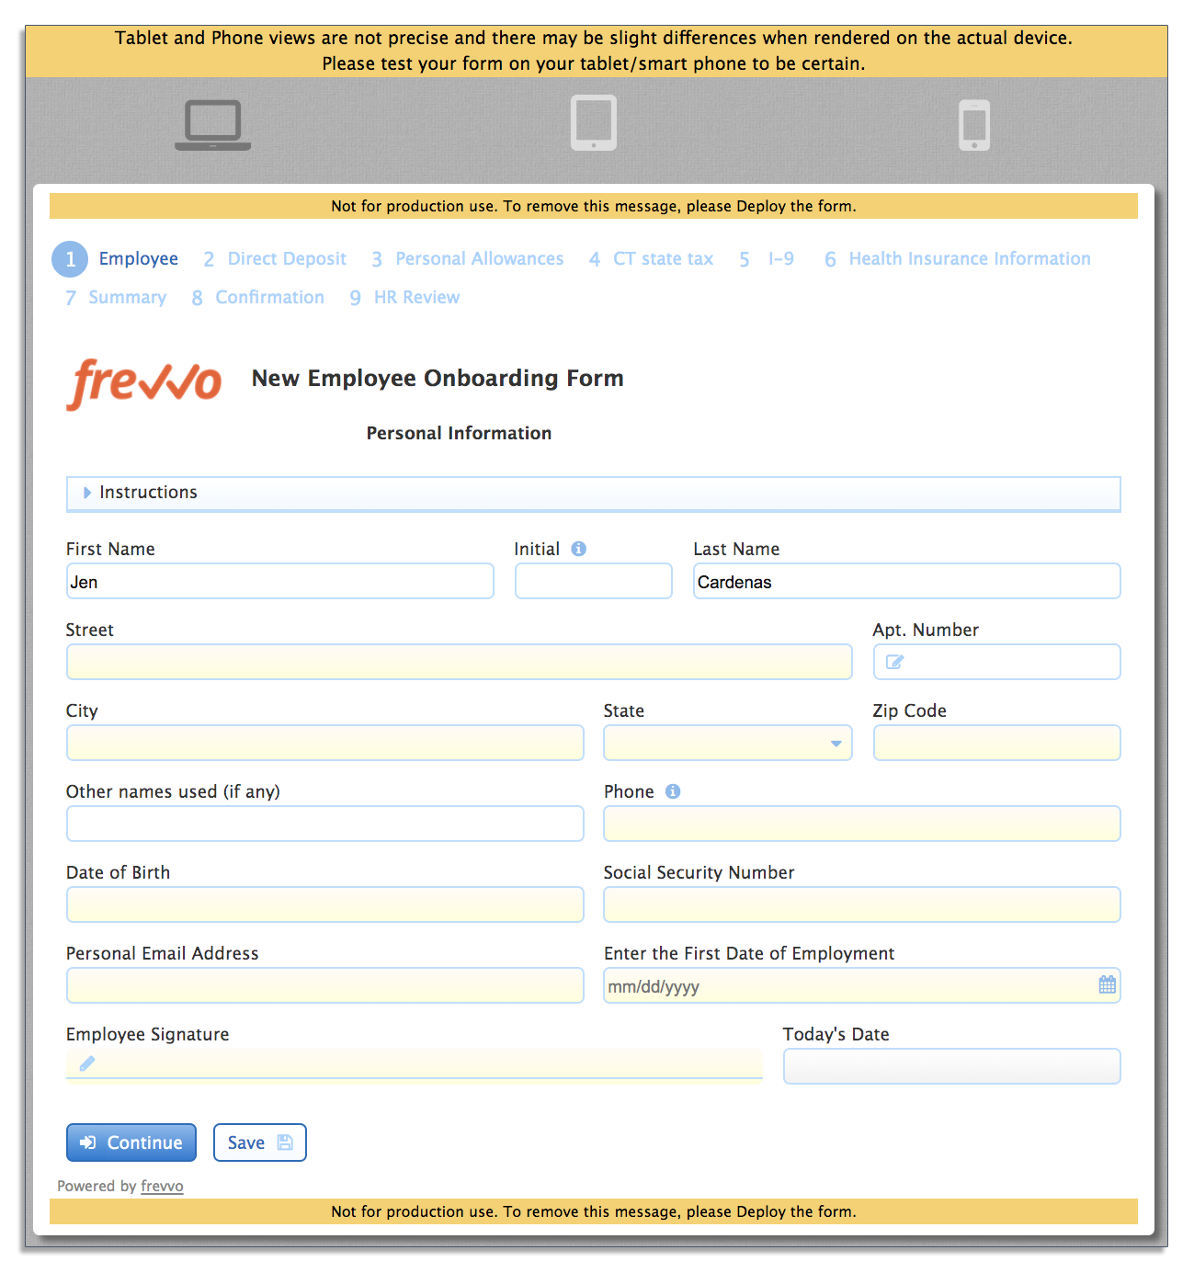Go to HR Review step
The height and width of the screenshot is (1273, 1194).
[x=404, y=298]
